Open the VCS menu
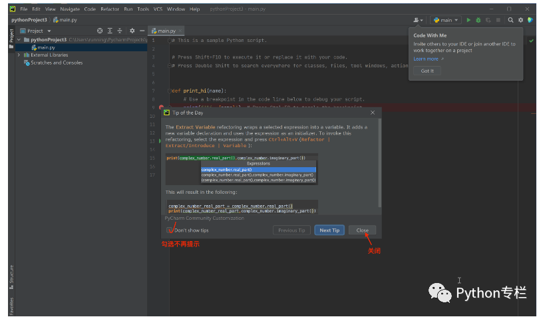 coord(158,9)
